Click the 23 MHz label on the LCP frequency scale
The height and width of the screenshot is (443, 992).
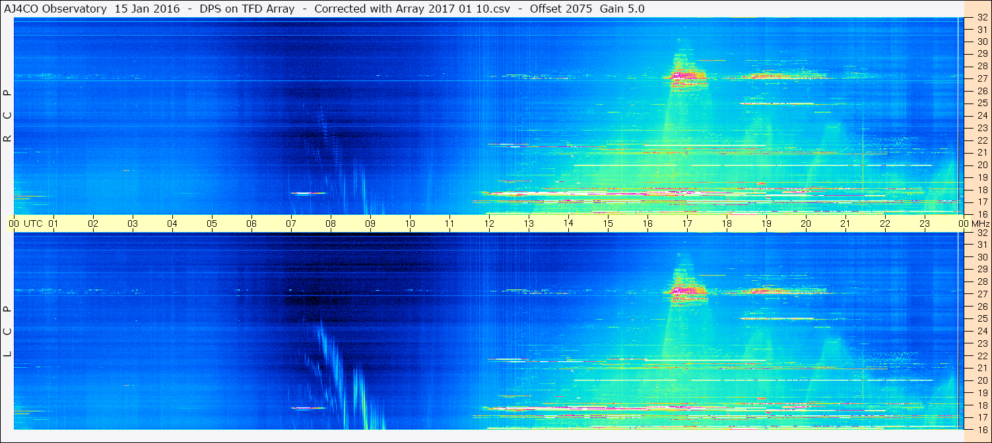(x=982, y=343)
